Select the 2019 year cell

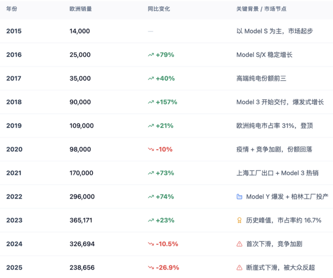tap(14, 126)
